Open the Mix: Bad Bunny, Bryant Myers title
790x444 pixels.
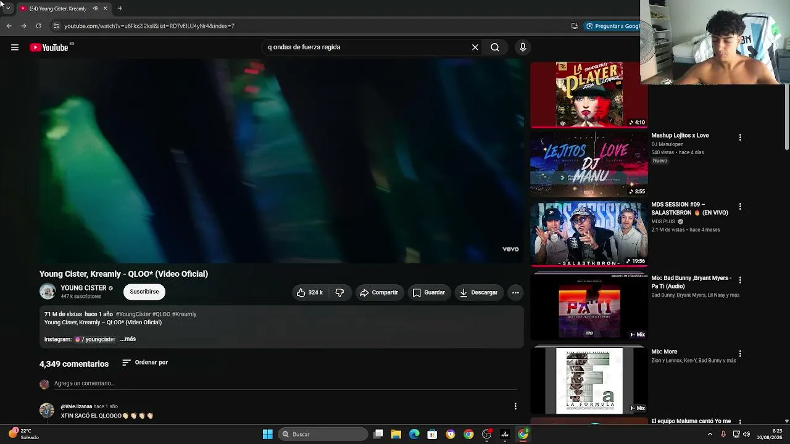pos(691,282)
